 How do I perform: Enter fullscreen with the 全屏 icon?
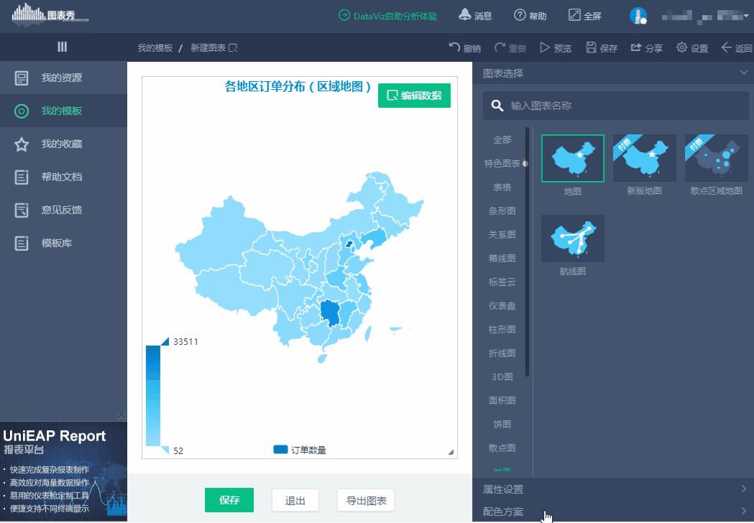click(573, 14)
